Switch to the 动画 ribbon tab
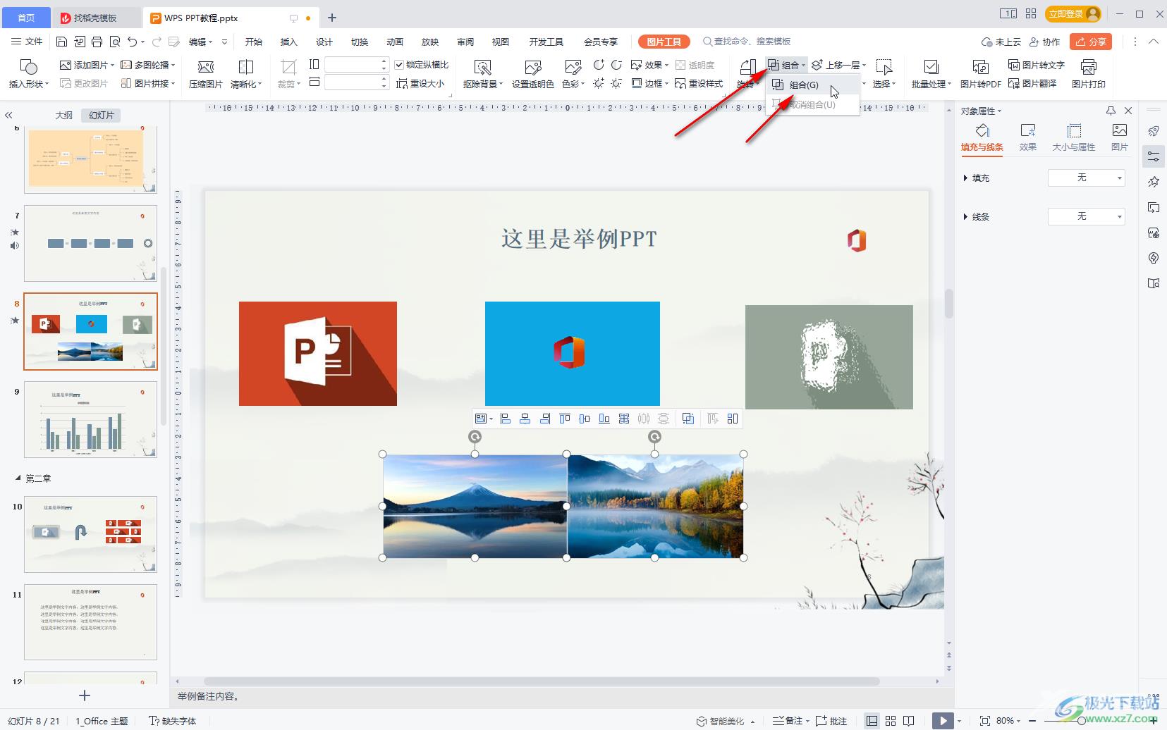 click(x=395, y=42)
